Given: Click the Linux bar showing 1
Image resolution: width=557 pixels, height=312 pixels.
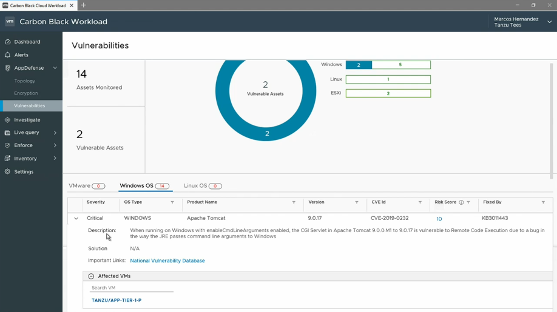Looking at the screenshot, I should pos(388,79).
